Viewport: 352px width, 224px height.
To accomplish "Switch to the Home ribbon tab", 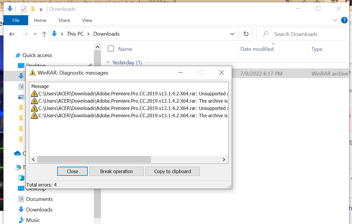I will click(40, 20).
